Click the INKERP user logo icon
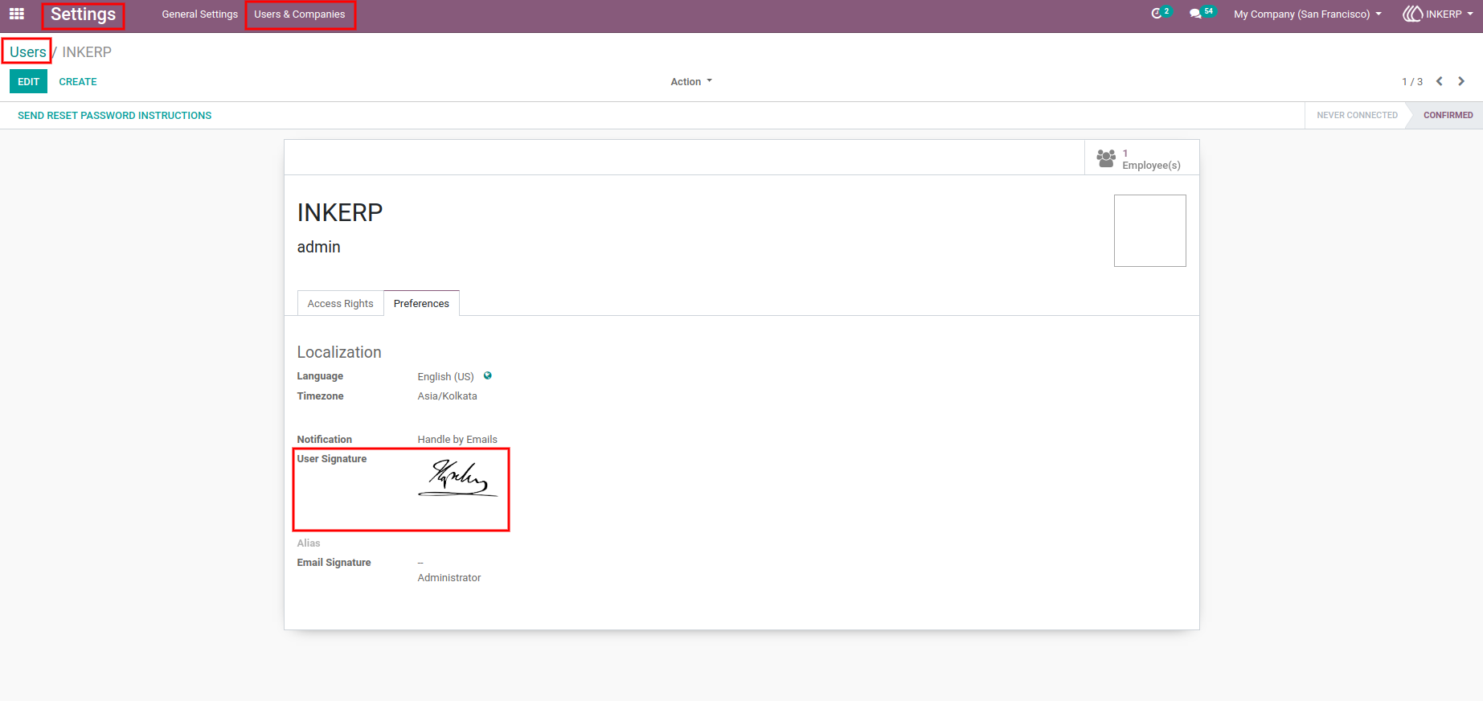Screen dimensions: 1483x701 click(1412, 14)
